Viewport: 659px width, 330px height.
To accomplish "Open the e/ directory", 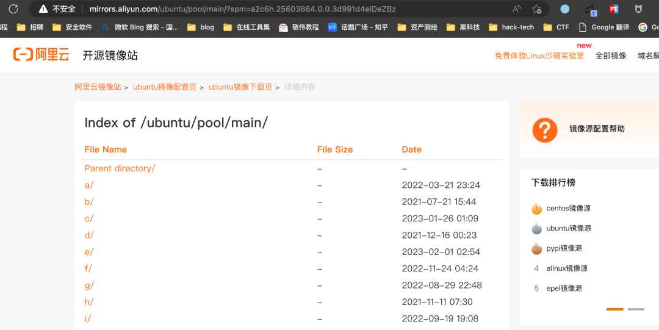I will (89, 252).
